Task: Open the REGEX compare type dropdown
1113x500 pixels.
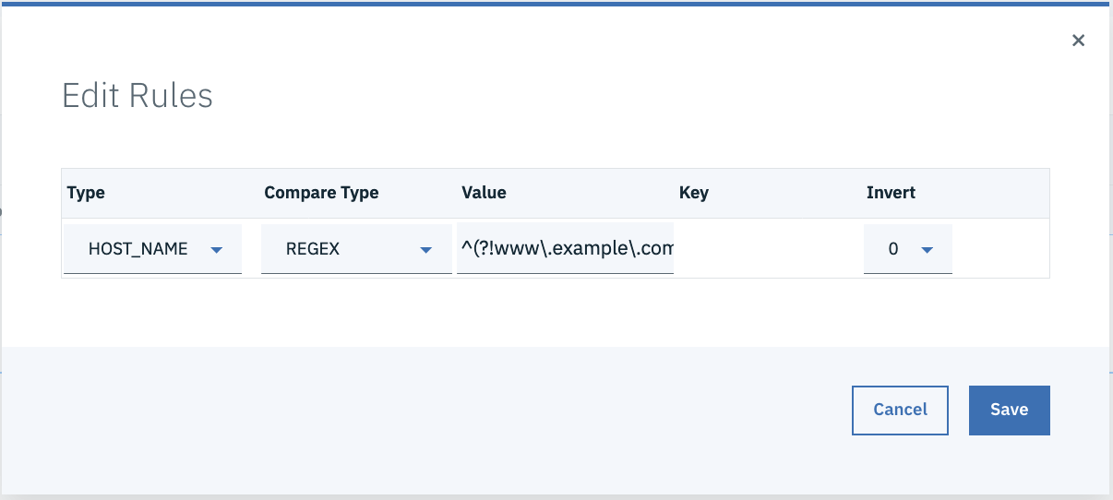Action: (x=355, y=249)
